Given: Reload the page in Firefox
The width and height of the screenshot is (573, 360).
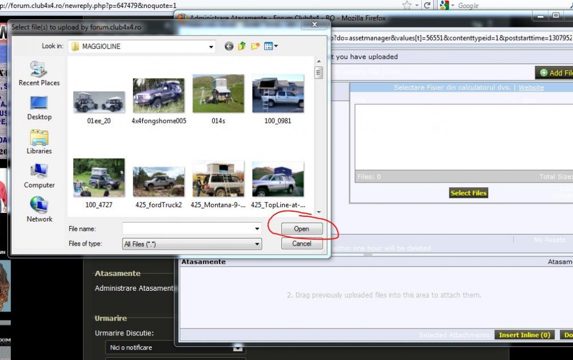Looking at the screenshot, I should [x=427, y=5].
